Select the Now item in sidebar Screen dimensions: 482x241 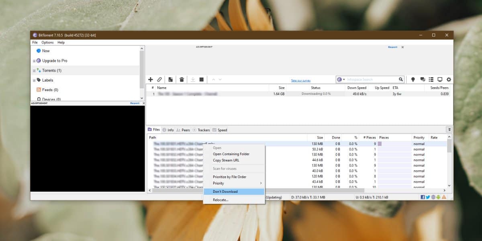pos(46,51)
